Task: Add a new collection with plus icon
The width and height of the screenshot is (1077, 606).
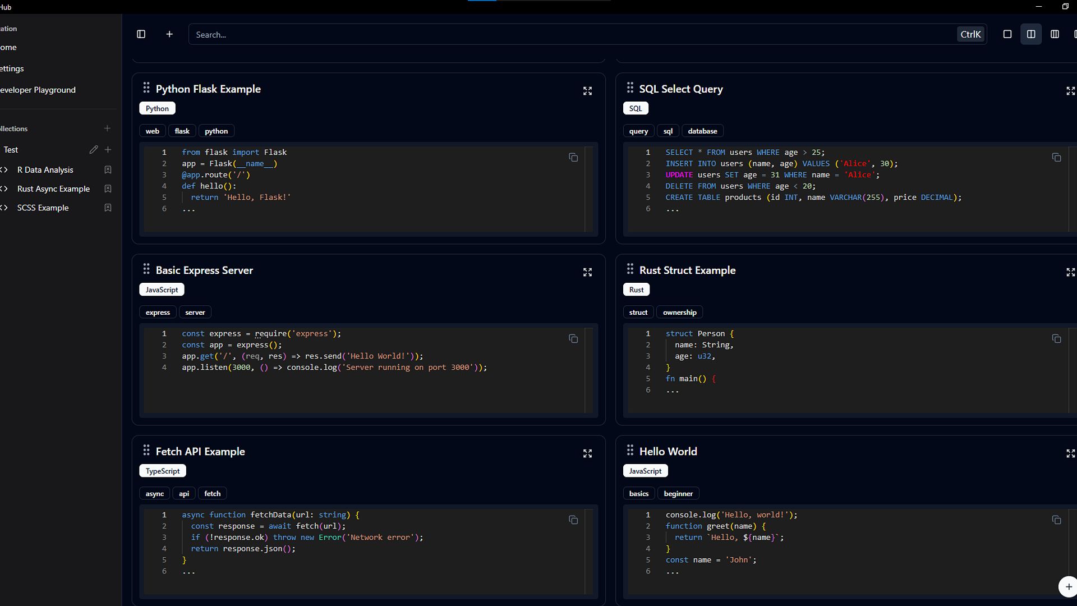Action: 107,128
